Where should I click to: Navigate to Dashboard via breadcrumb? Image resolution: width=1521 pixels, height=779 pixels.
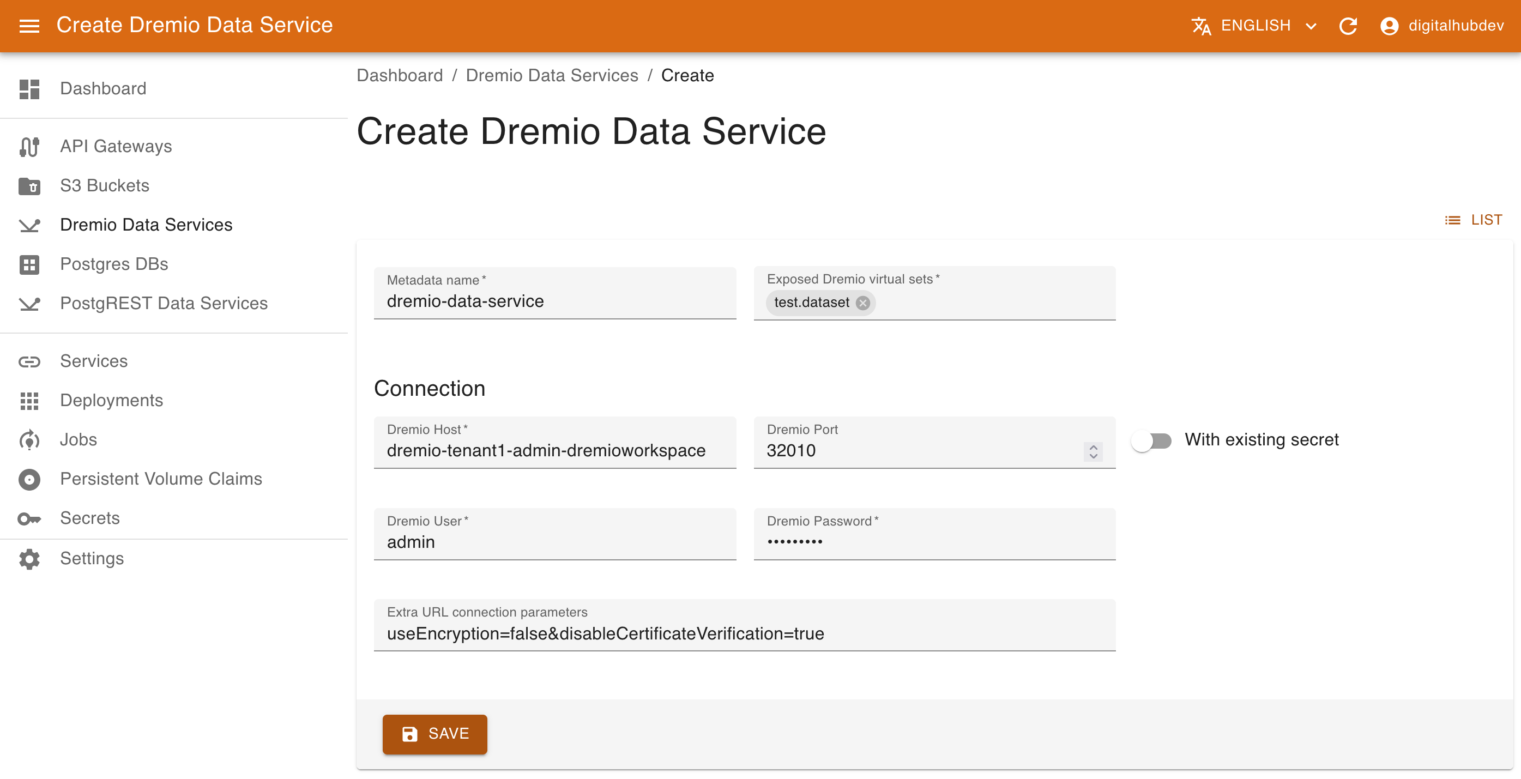coord(400,75)
